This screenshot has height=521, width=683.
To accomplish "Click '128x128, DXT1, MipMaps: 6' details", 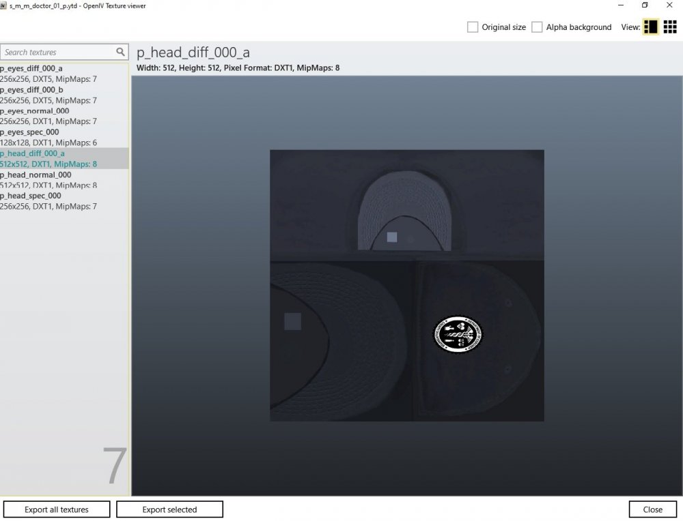I will click(48, 143).
